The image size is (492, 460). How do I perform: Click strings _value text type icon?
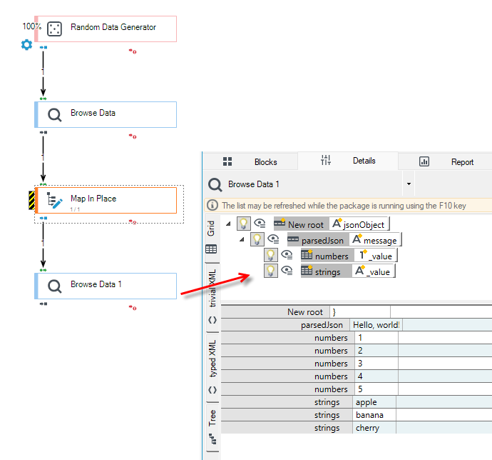pos(360,270)
